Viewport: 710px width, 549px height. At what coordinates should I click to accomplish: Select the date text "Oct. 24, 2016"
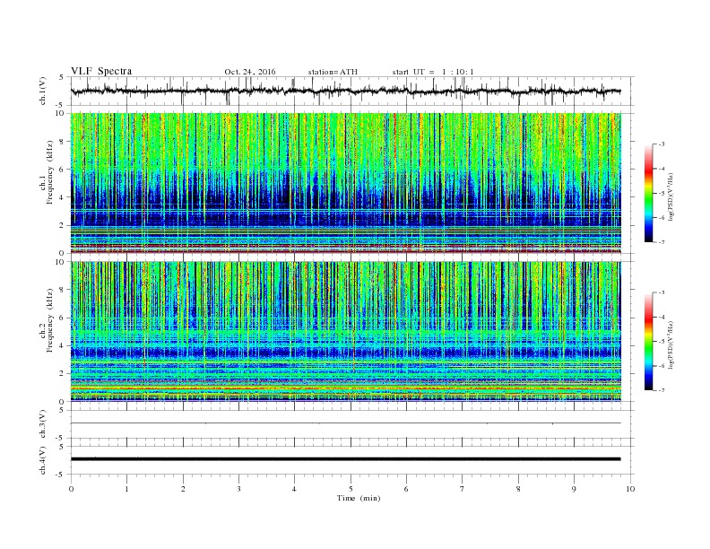click(250, 72)
